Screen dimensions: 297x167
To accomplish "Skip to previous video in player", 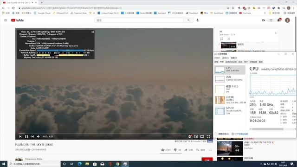I will pos(20,136).
